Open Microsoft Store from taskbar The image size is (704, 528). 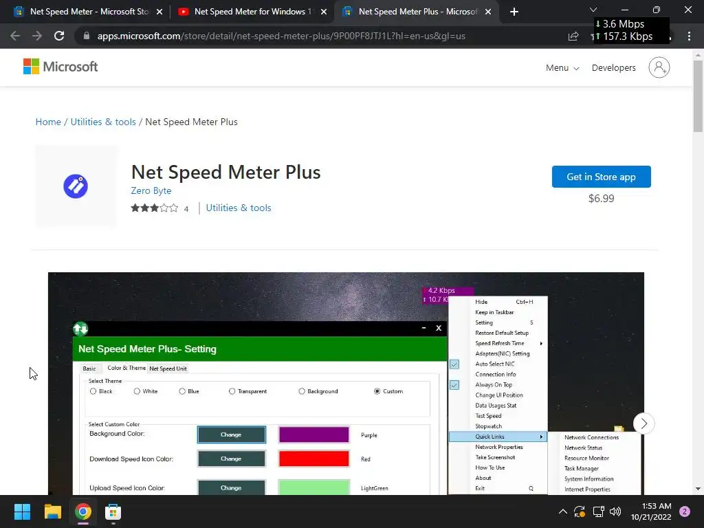[x=113, y=511]
